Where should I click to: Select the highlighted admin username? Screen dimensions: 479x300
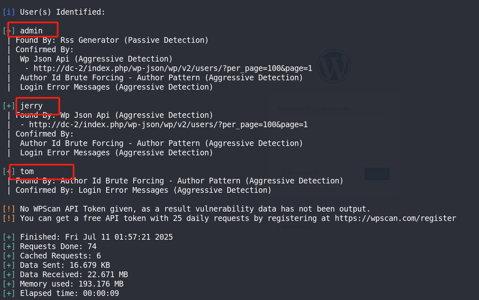(x=31, y=31)
